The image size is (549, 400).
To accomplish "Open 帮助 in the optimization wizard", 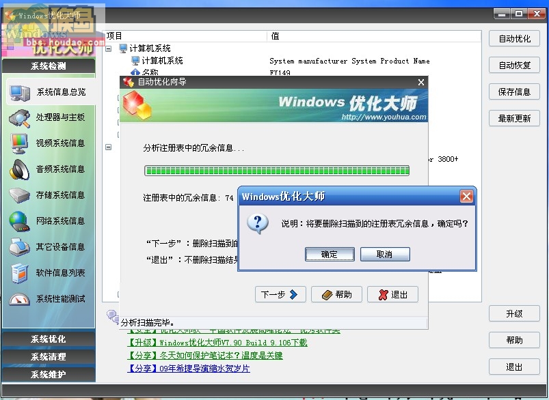I will click(336, 294).
